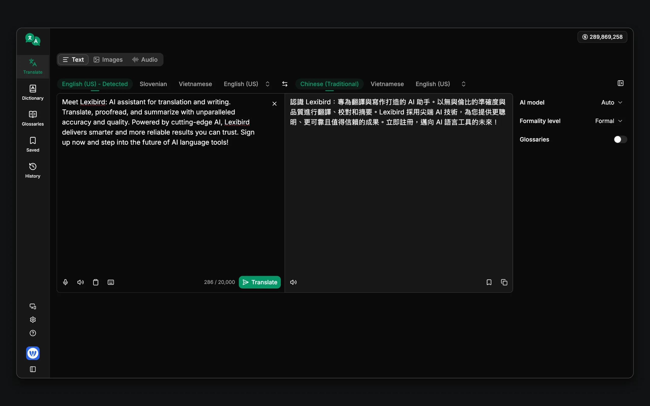Open the AI model Auto dropdown

(612, 102)
